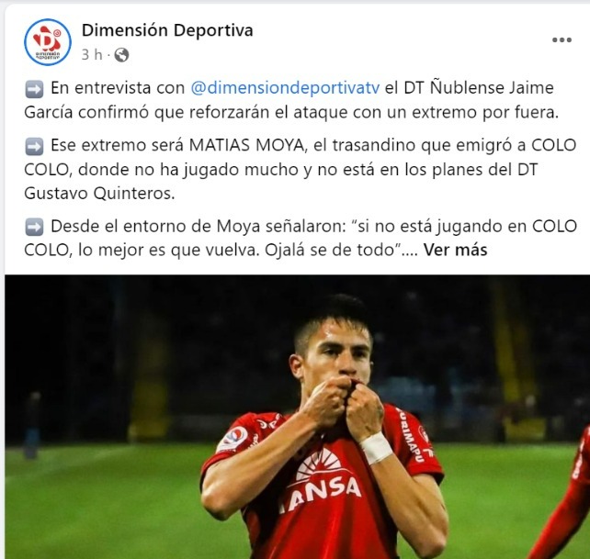Click the arrow emoji before "Desde el entorno"

[x=34, y=227]
